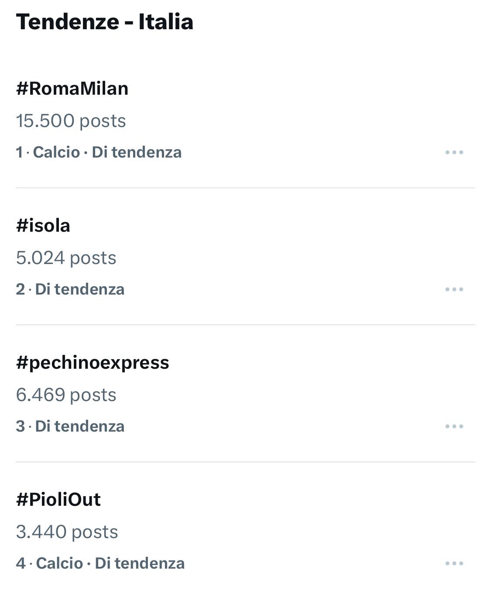Select the "2 · Di tendenza" label
The image size is (491, 590).
70,289
